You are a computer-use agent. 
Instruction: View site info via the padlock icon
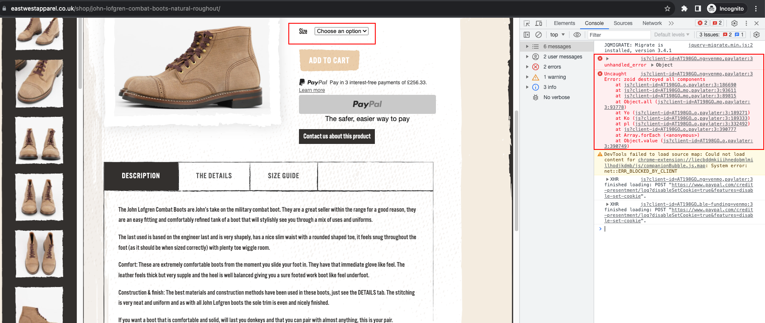click(4, 8)
